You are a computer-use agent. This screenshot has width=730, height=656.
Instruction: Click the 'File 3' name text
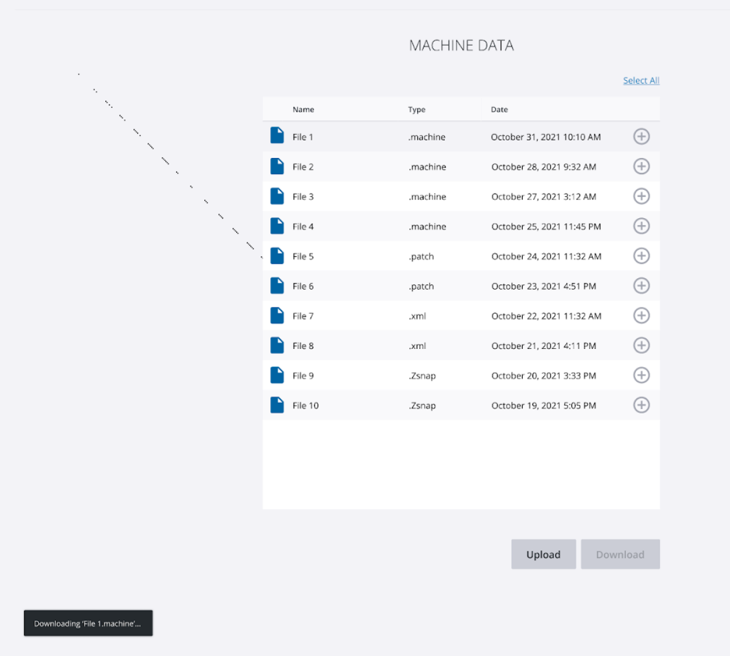click(x=303, y=197)
